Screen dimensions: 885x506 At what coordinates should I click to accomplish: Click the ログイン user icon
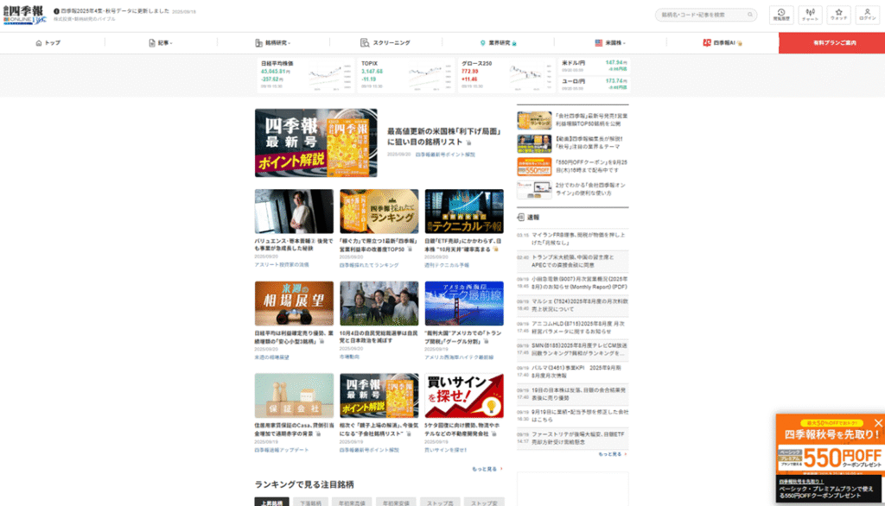(x=867, y=13)
